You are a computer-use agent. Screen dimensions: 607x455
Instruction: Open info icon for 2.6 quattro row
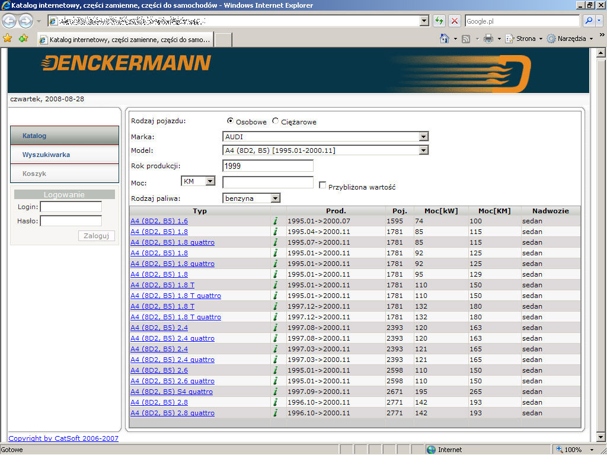(275, 381)
